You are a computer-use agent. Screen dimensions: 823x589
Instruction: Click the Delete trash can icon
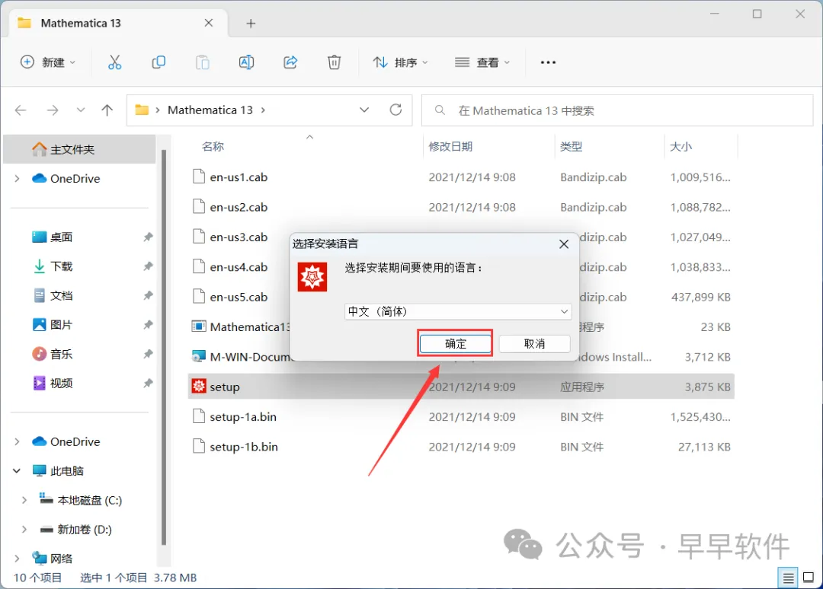334,62
